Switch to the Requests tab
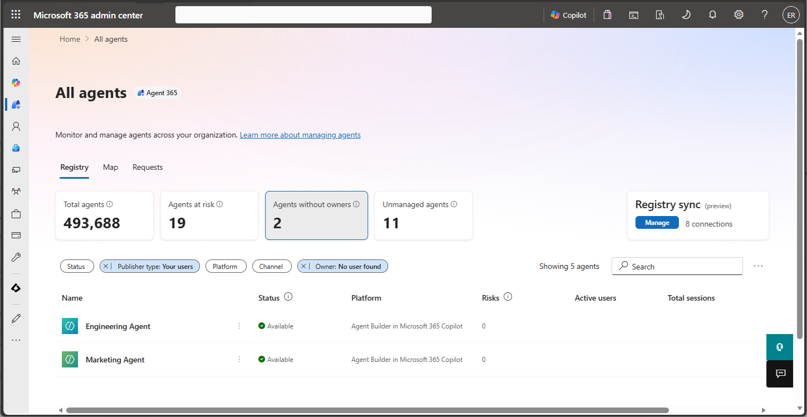The width and height of the screenshot is (807, 417). click(148, 167)
